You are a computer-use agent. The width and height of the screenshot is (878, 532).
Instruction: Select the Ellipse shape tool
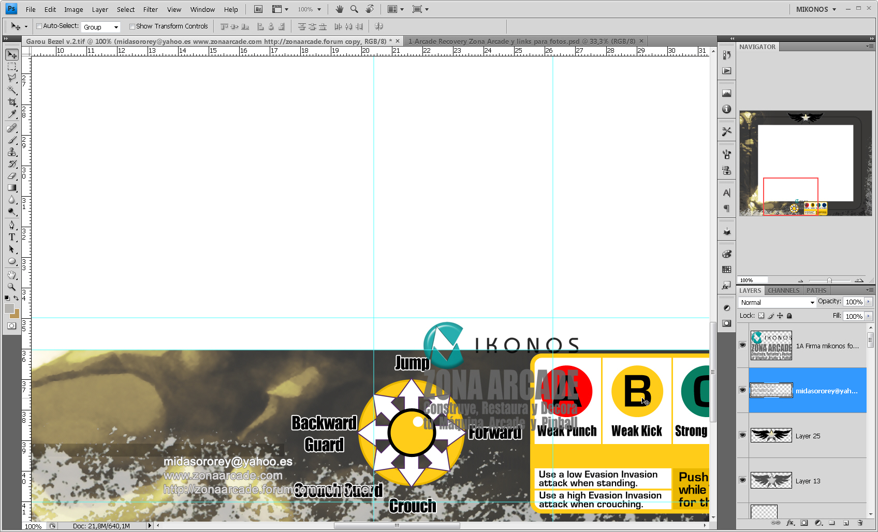12,261
